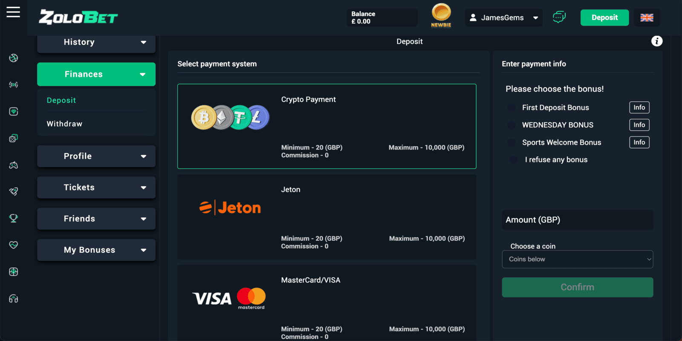Click the deposit page info icon
This screenshot has width=682, height=341.
pyautogui.click(x=657, y=41)
